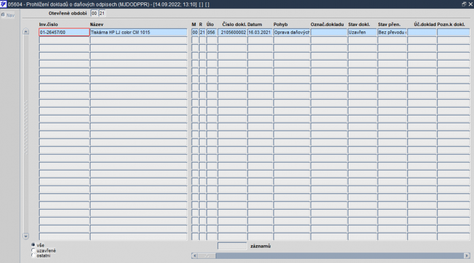The image size is (474, 263).
Task: Click the 'Otevřené období' label
Action: 68,13
